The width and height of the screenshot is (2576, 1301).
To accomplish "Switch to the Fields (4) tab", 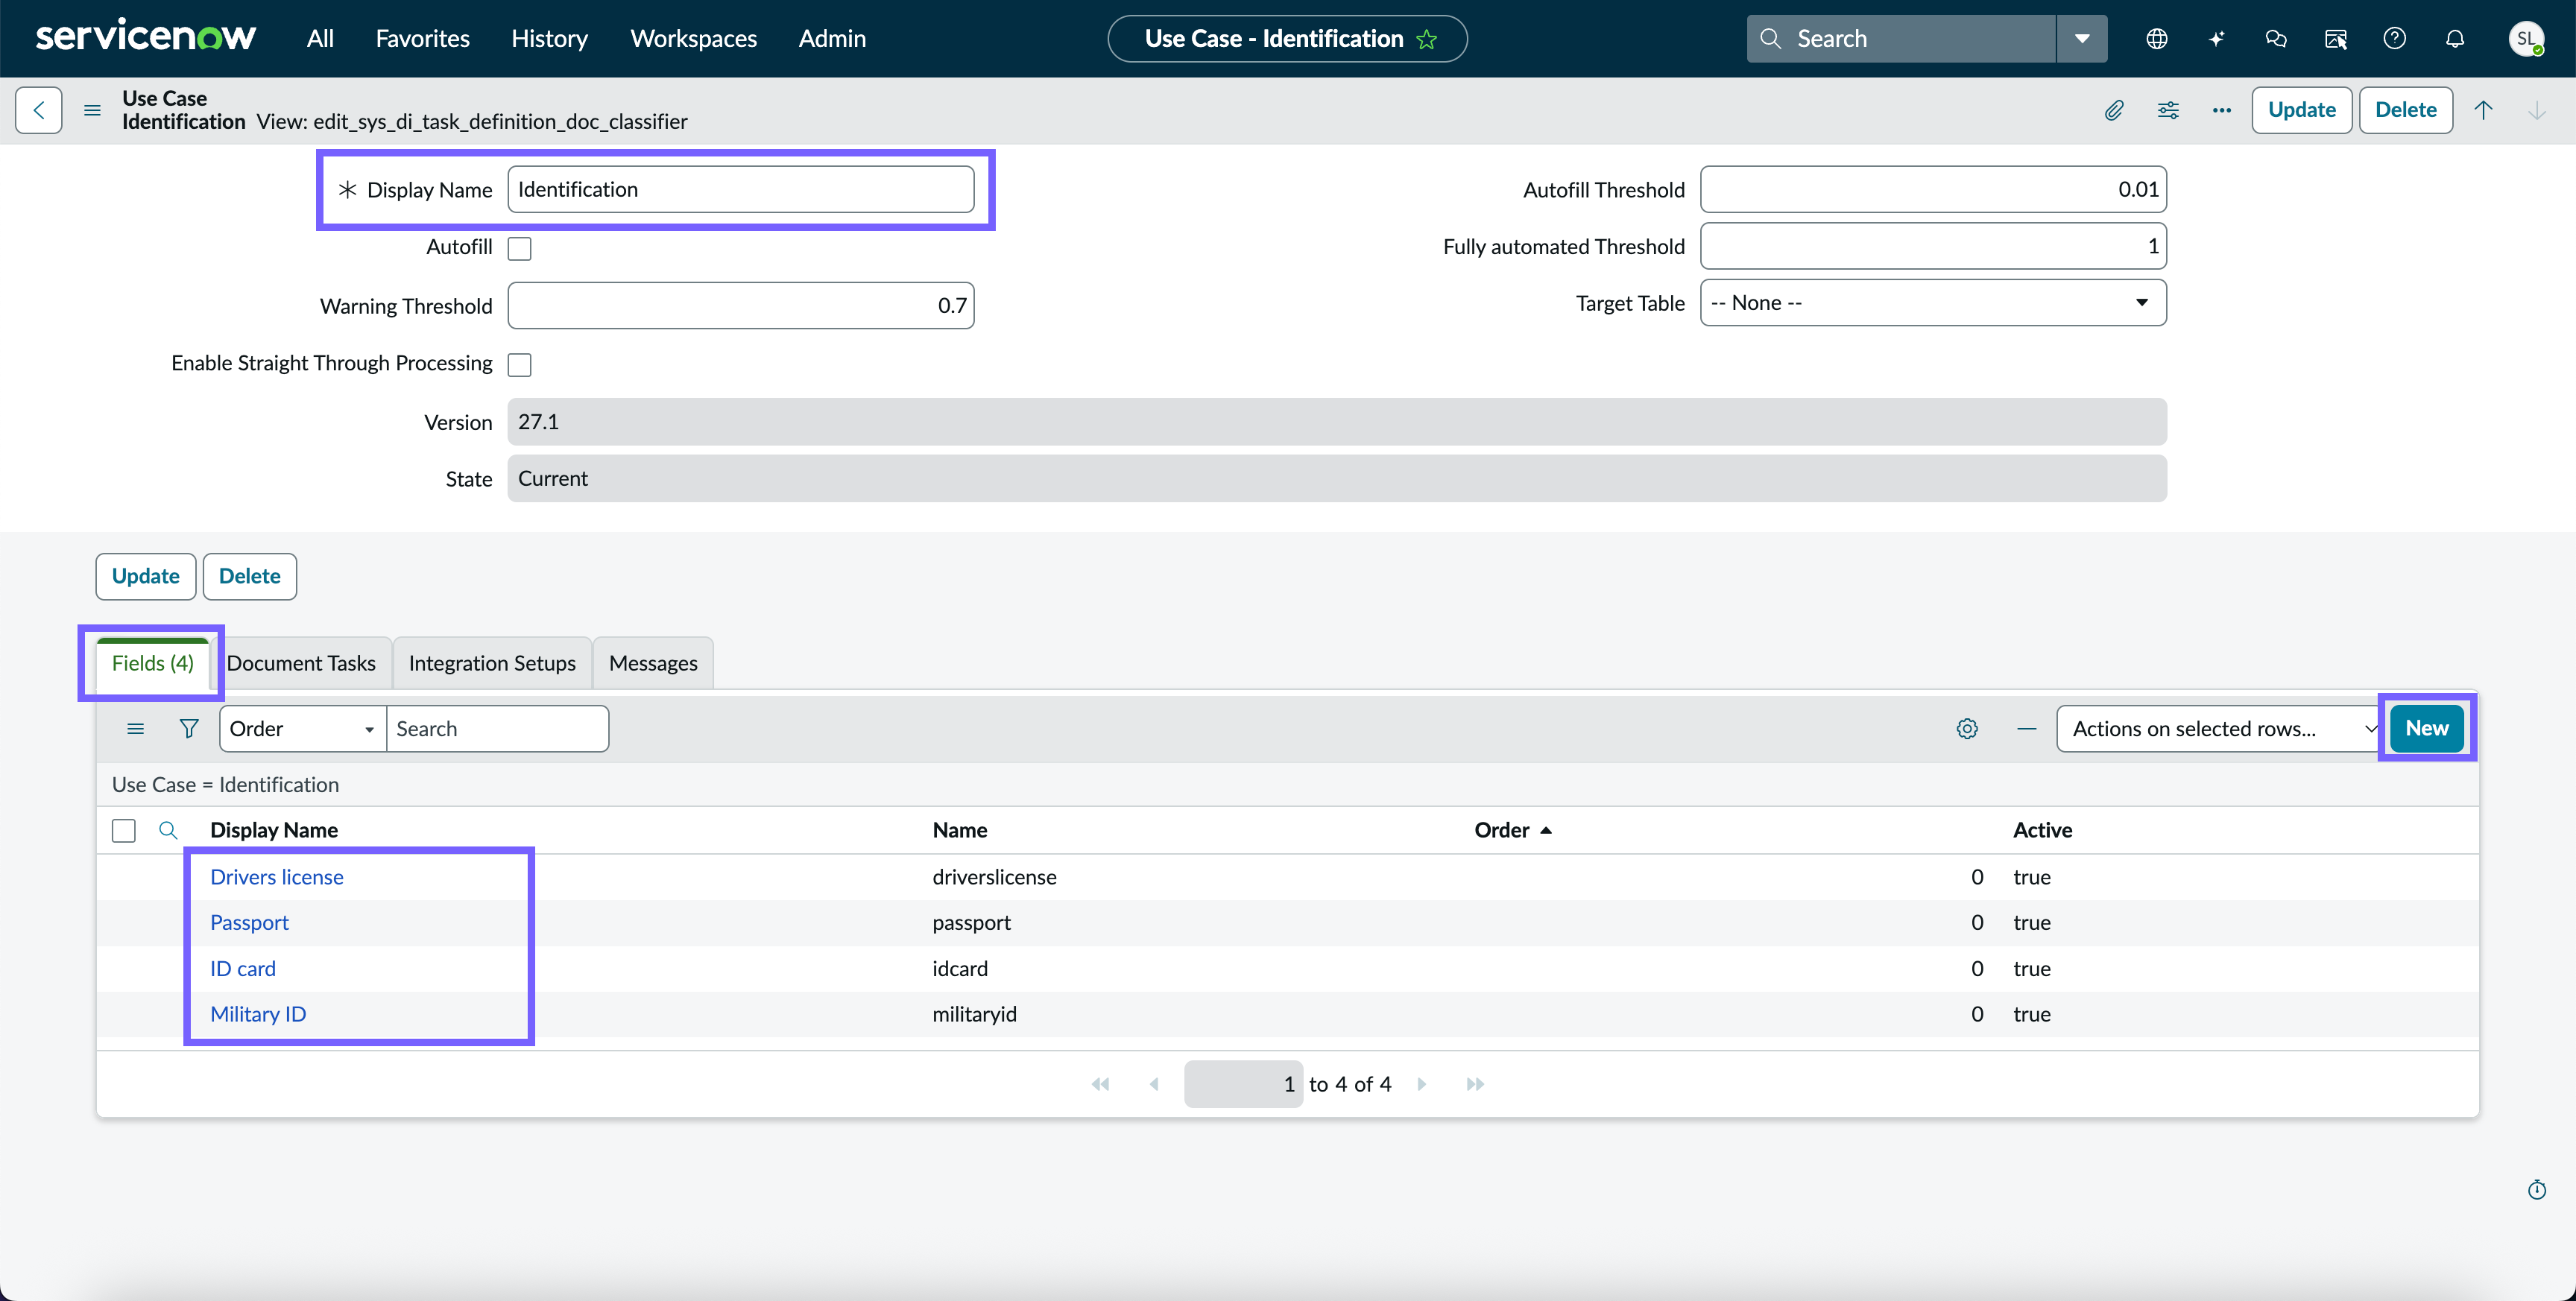I will (x=152, y=663).
